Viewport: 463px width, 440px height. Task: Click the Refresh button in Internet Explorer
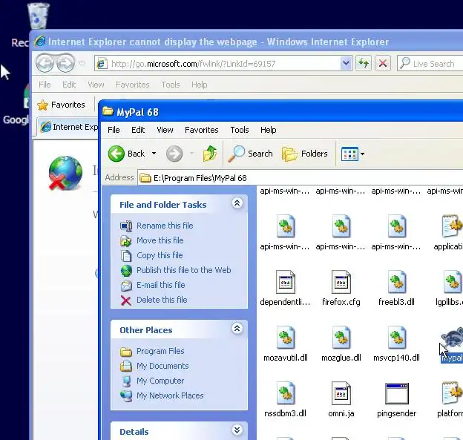(363, 63)
